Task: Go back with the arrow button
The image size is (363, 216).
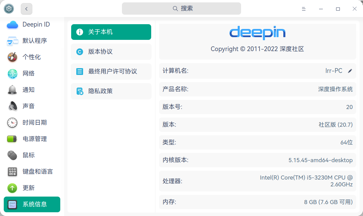Action: point(27,9)
